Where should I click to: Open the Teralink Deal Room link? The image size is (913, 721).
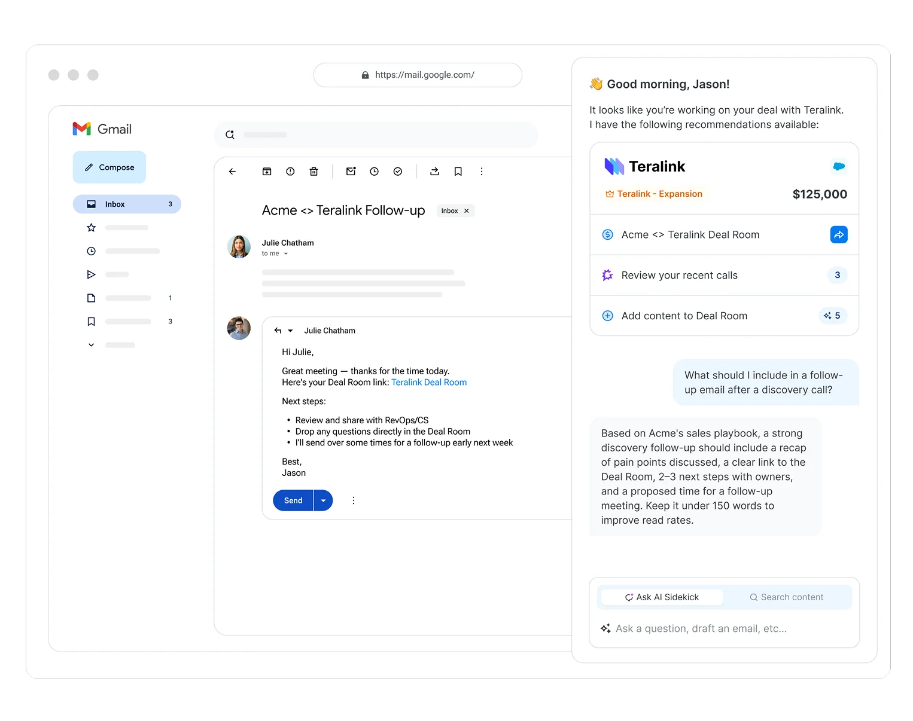click(429, 383)
